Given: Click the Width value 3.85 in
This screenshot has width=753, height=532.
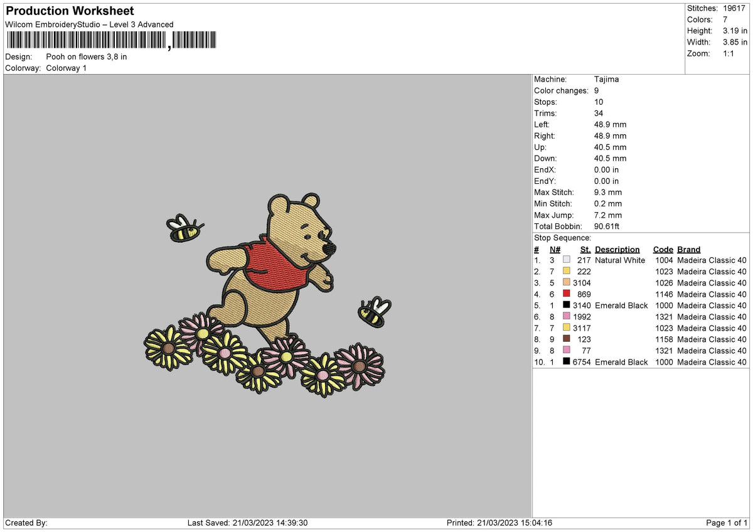Looking at the screenshot, I should (x=735, y=42).
